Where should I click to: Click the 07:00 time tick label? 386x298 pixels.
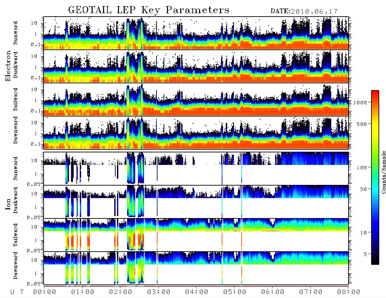311,292
